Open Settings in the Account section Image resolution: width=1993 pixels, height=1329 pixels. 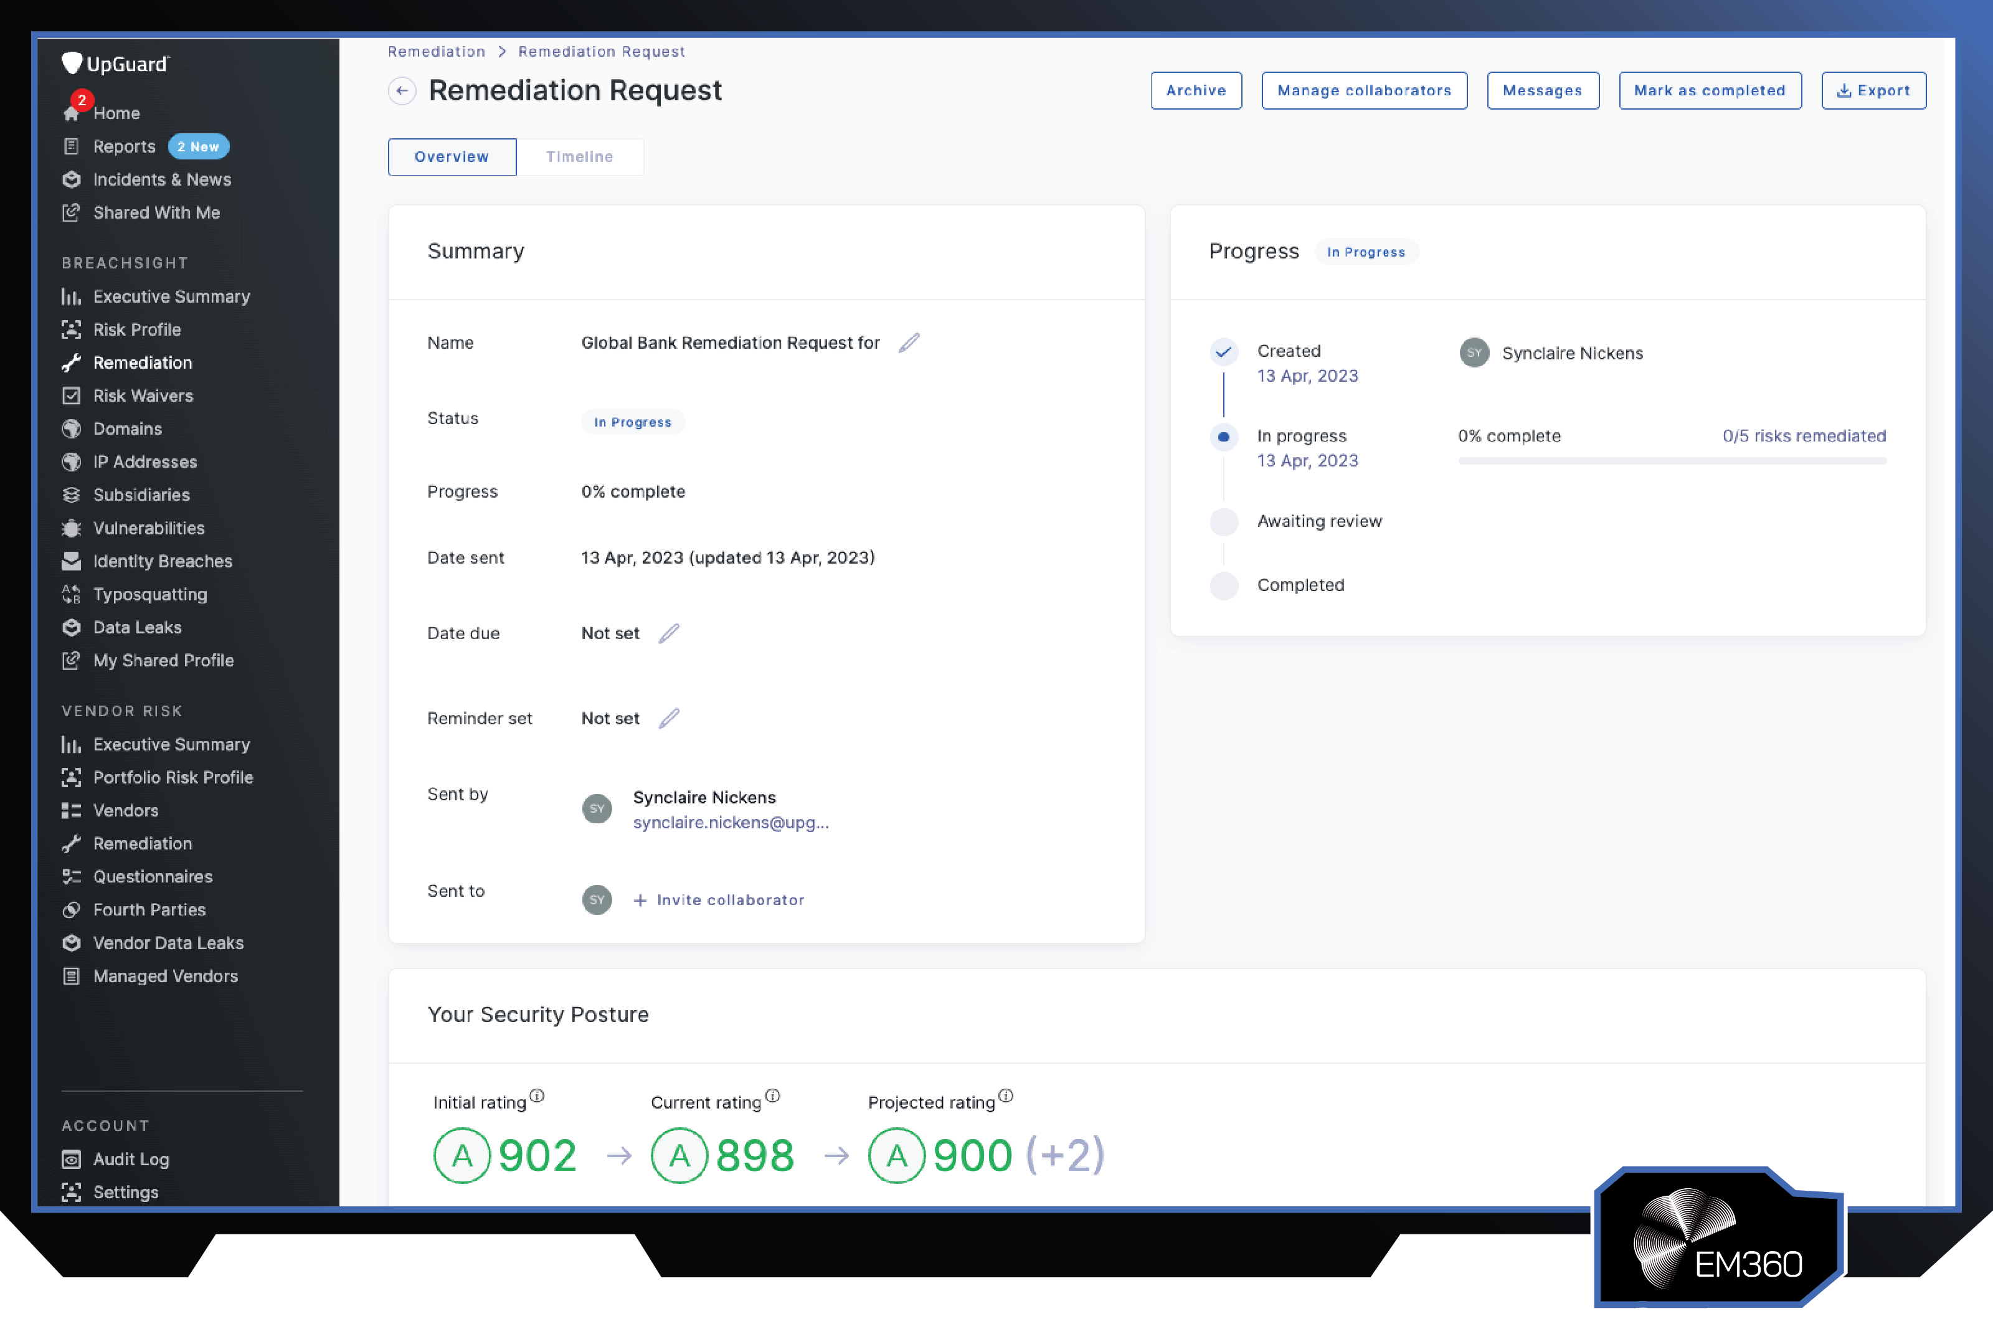(125, 1192)
